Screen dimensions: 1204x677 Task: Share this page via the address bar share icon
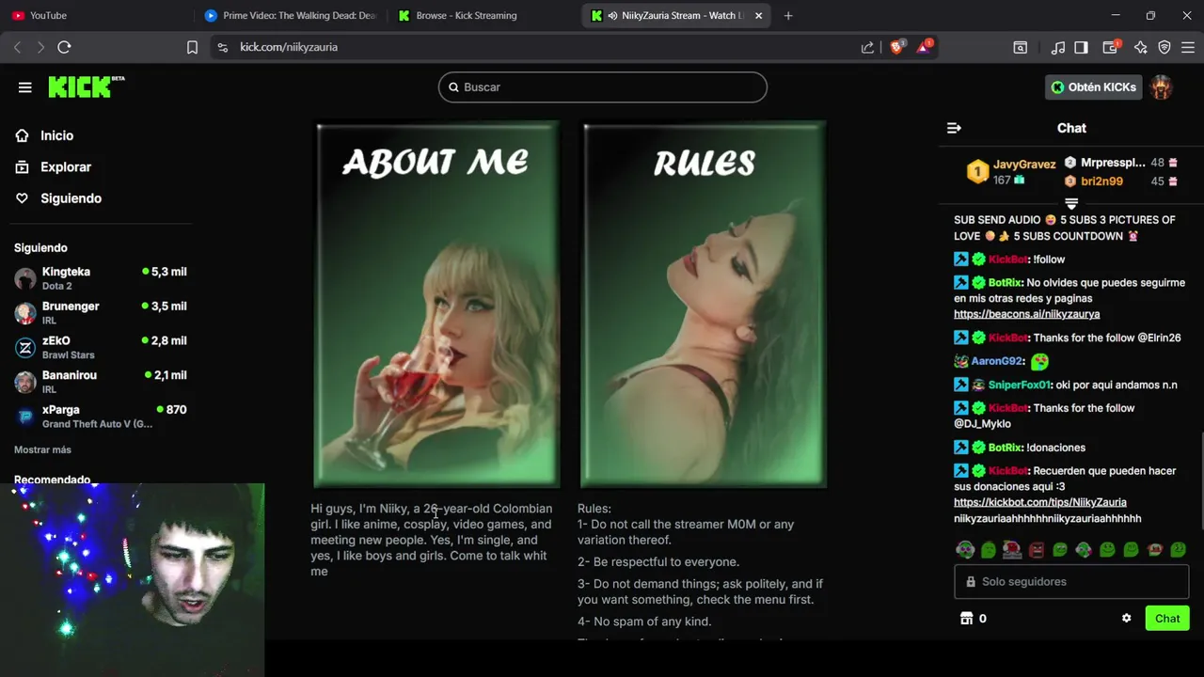(x=867, y=47)
